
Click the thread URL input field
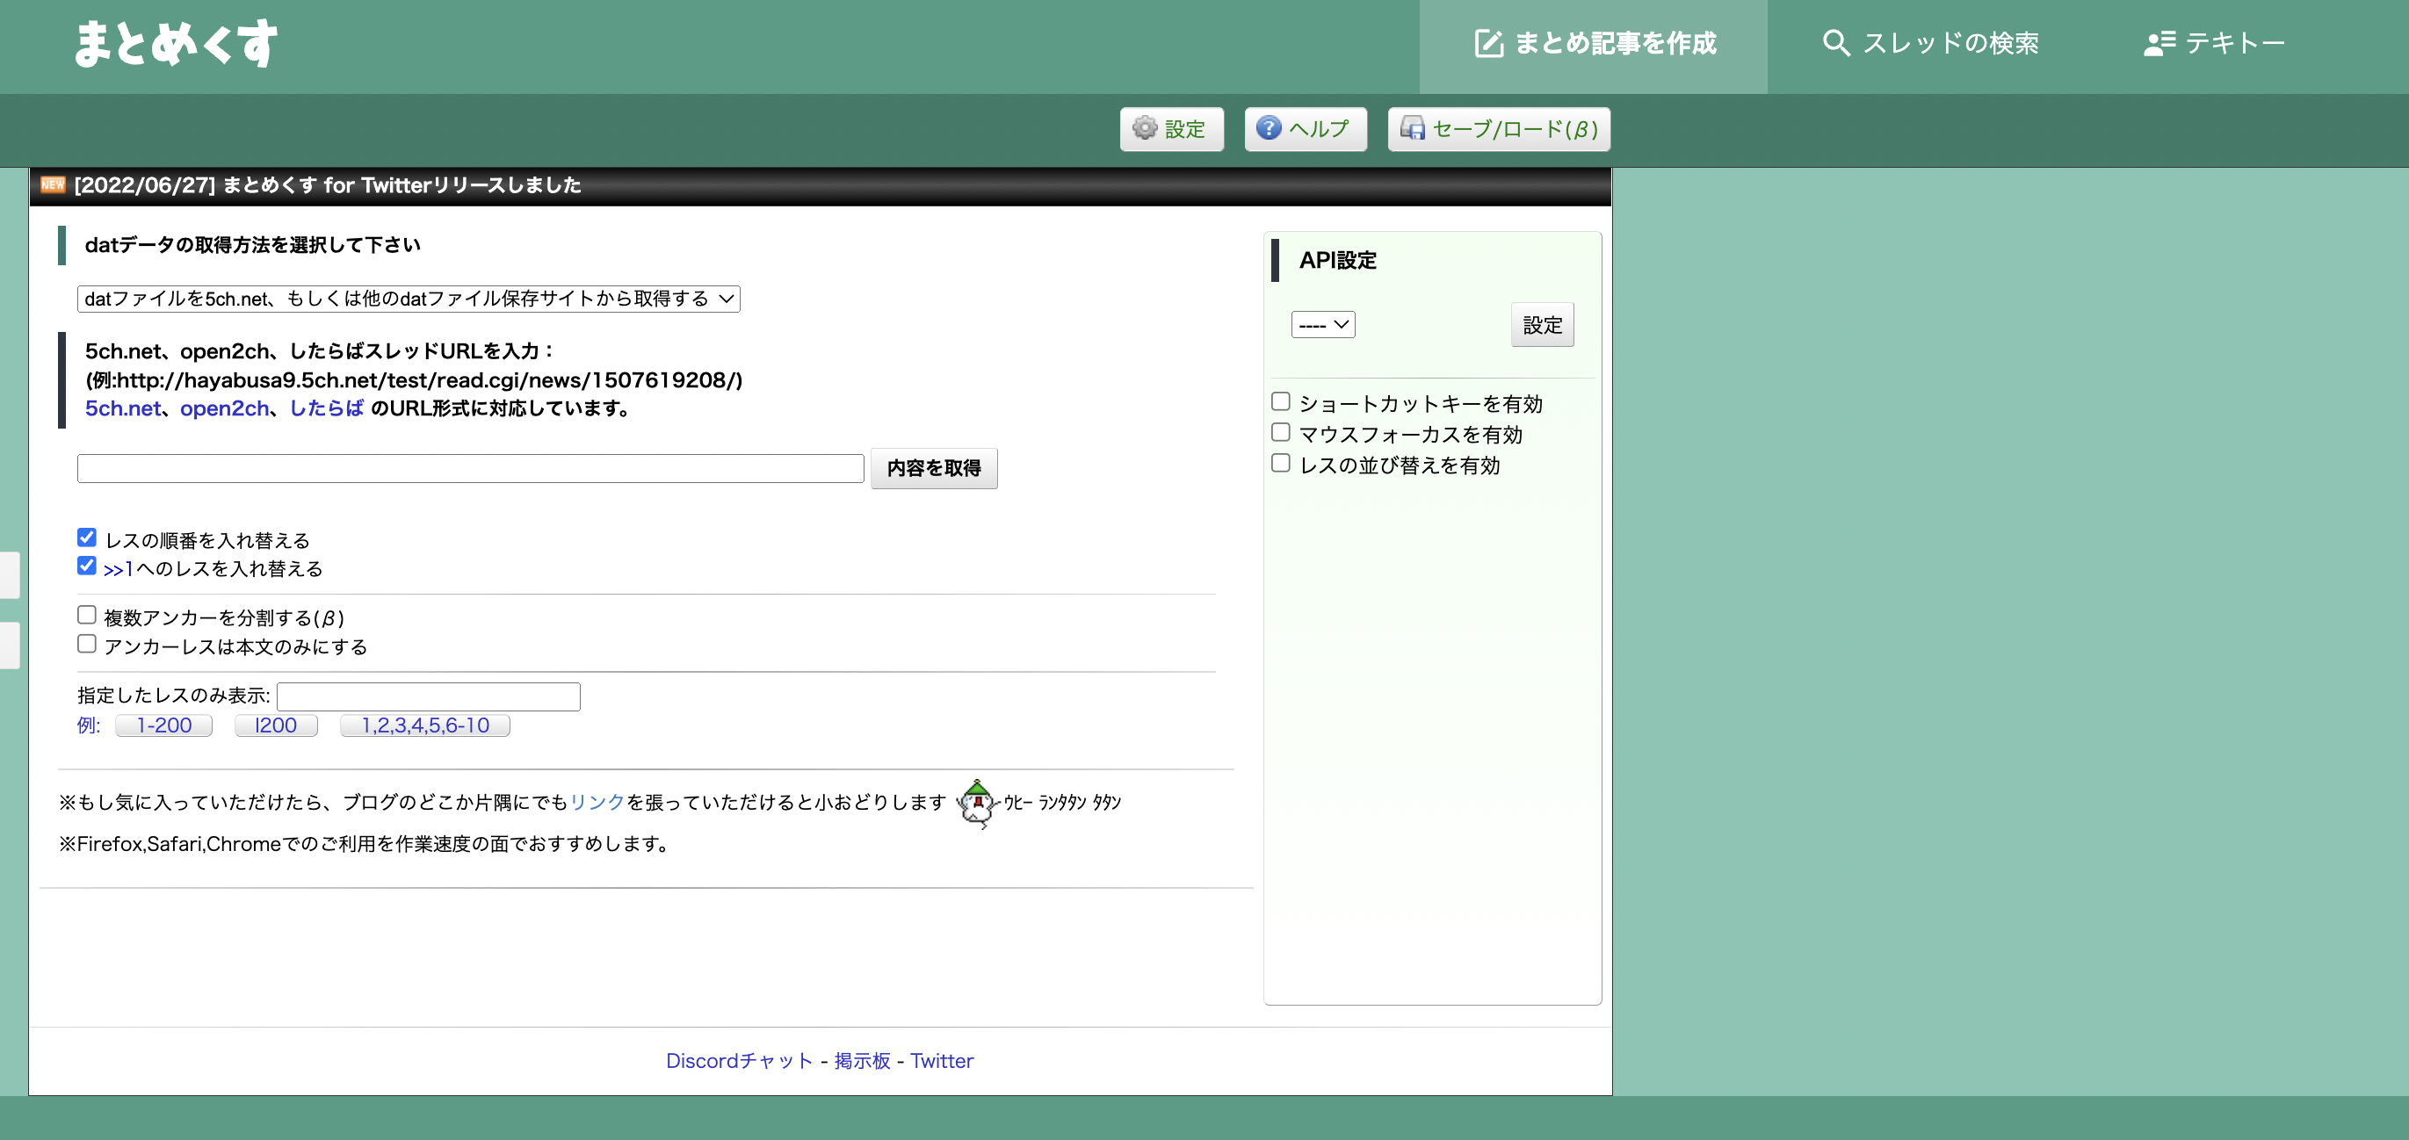coord(470,467)
